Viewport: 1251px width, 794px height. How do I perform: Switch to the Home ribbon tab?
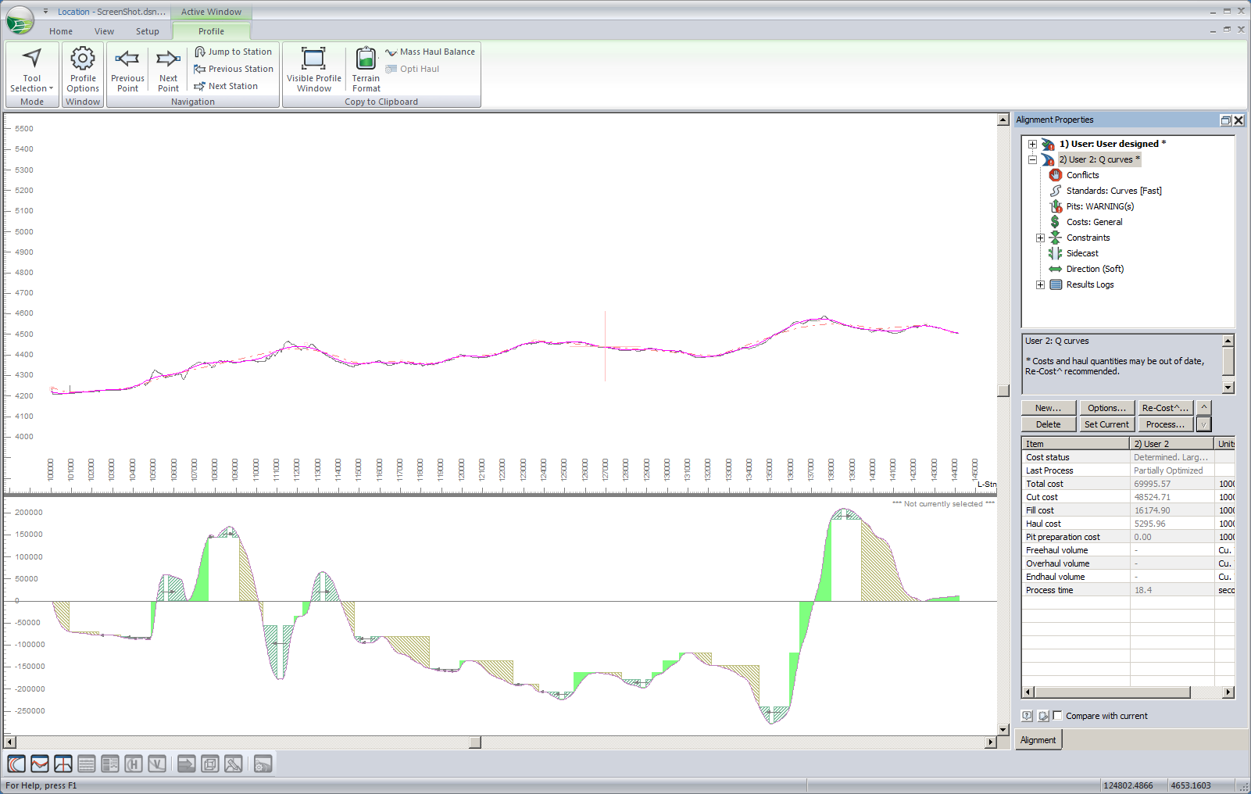coord(61,31)
